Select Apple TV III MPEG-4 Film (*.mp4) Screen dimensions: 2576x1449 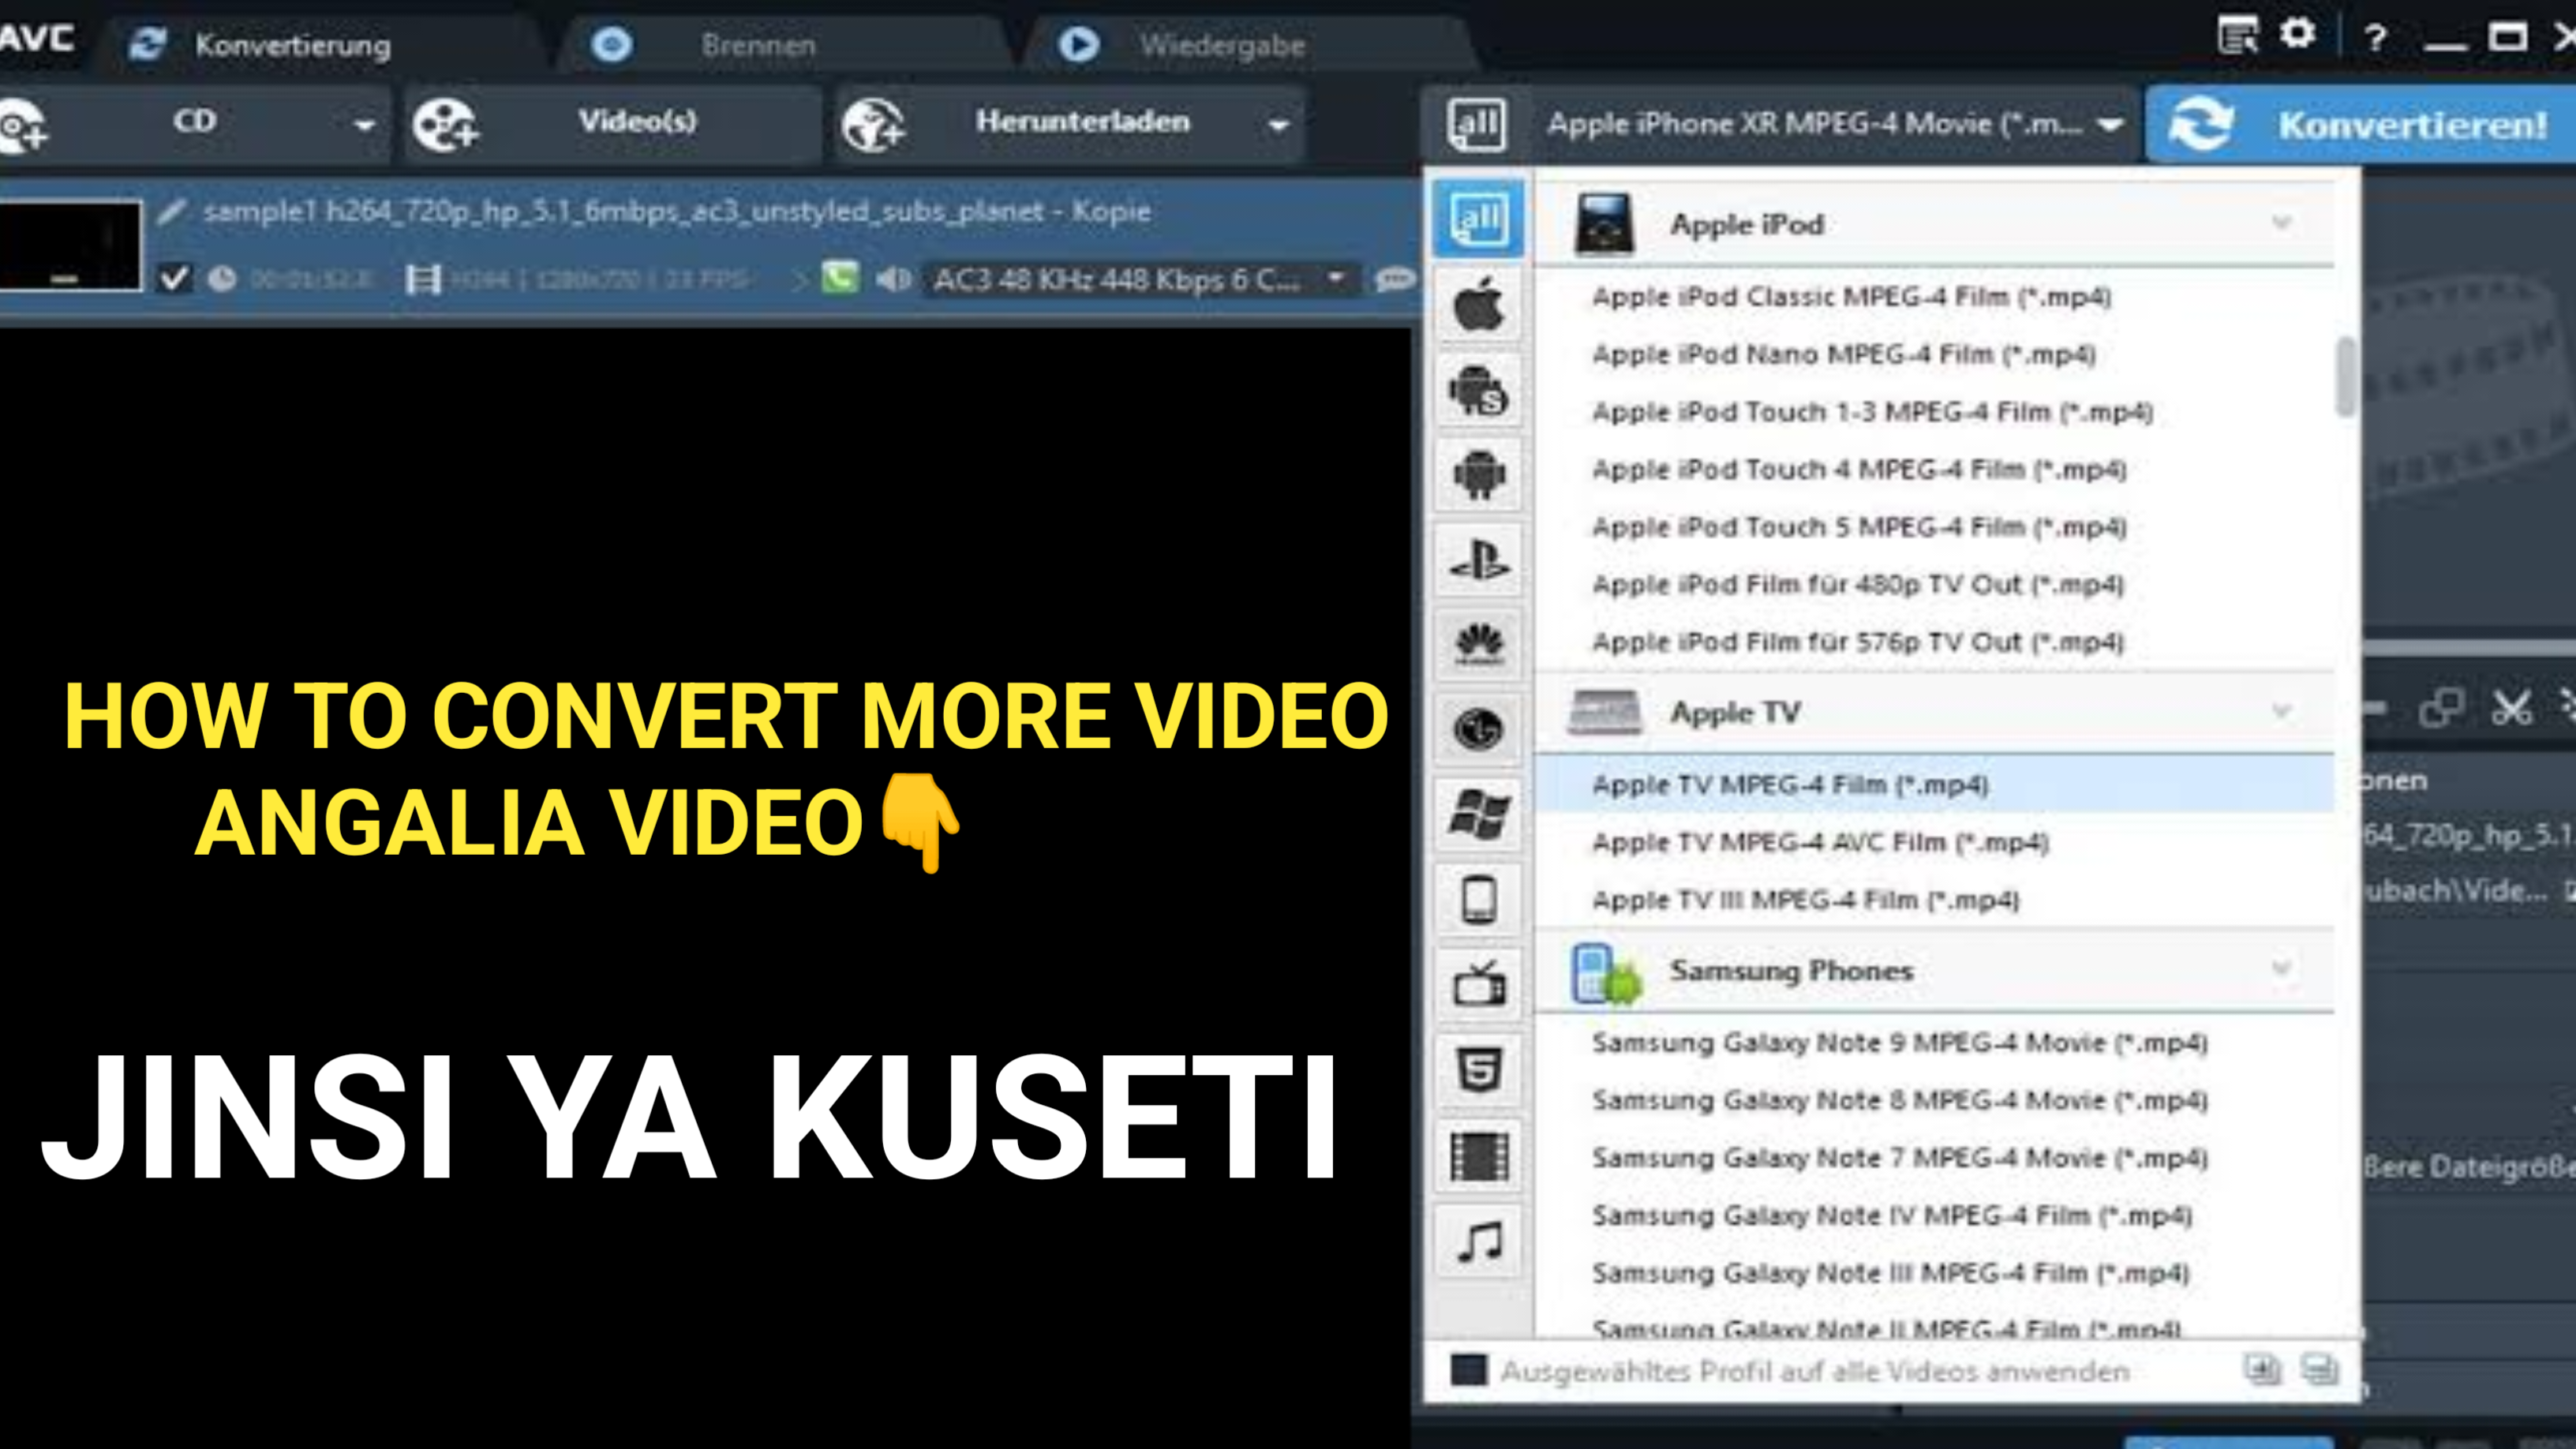[1934, 900]
